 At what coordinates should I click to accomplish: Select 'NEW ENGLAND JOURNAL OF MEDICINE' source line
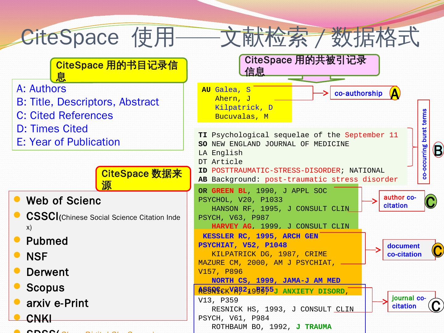click(x=280, y=144)
